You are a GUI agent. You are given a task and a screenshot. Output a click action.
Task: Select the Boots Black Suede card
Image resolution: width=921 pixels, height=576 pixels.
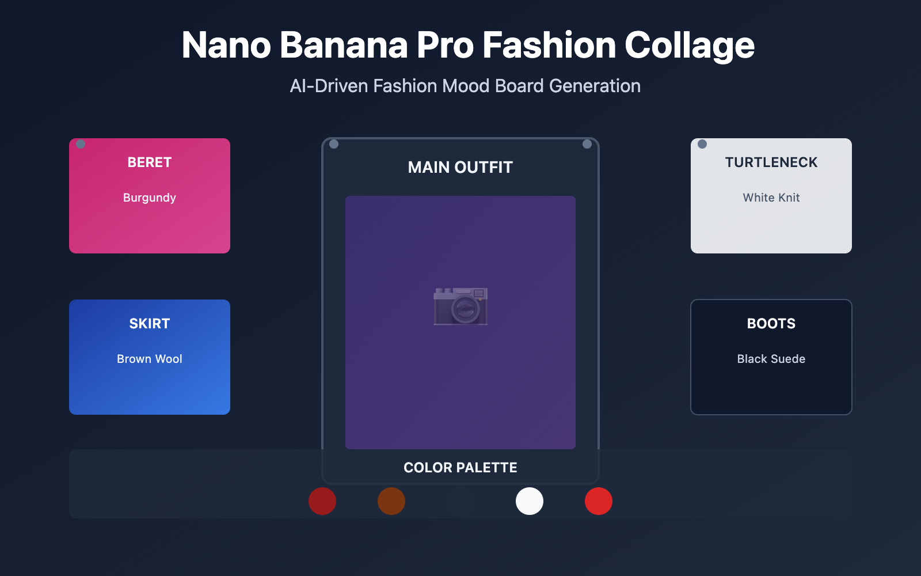tap(771, 357)
